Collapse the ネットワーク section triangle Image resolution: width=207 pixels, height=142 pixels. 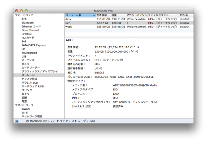point(16,105)
